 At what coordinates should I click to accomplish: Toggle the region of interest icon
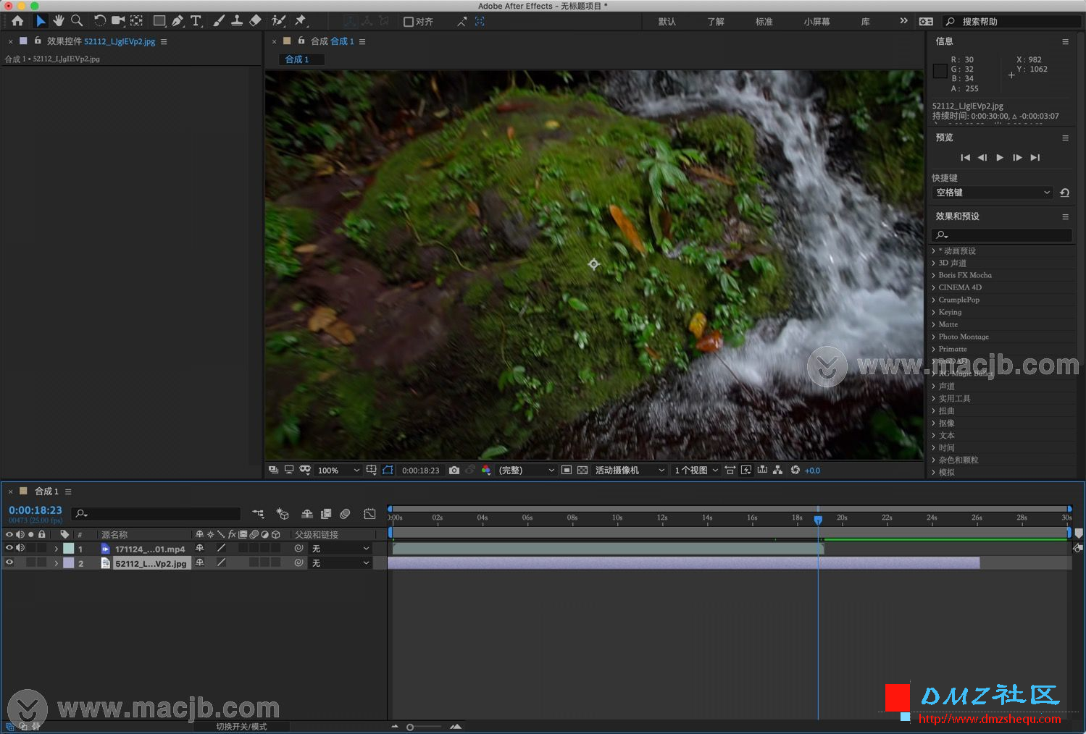point(567,471)
